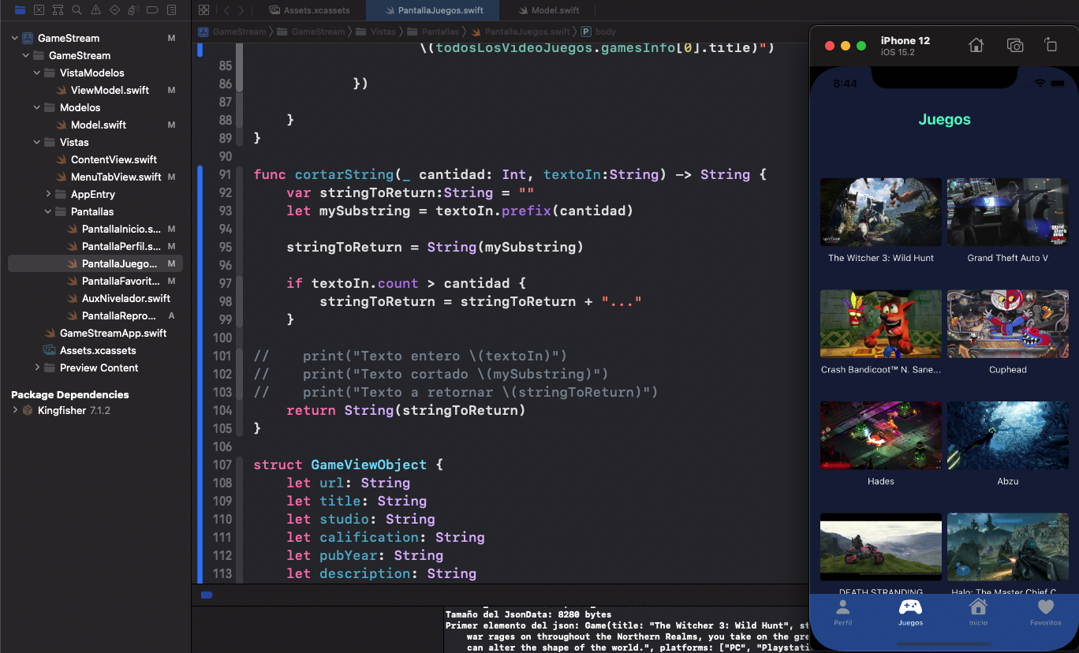Open the Symbol navigator

point(58,10)
